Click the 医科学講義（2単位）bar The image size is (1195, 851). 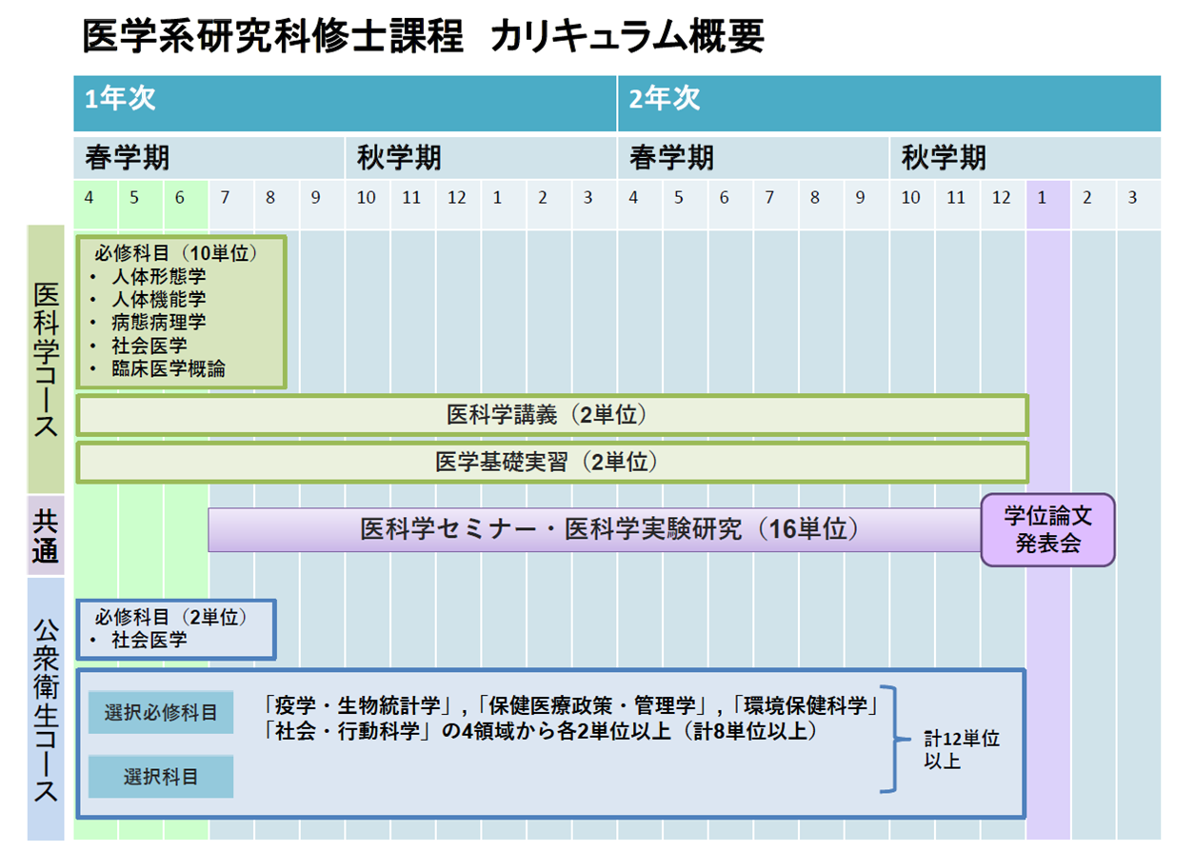click(x=552, y=414)
